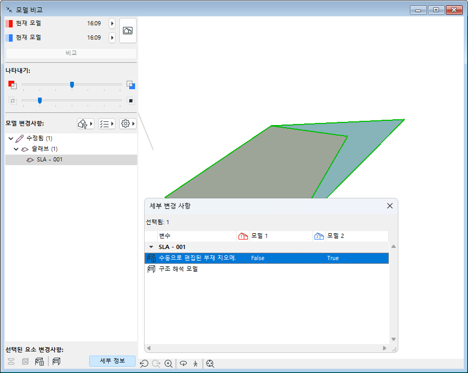Screen dimensions: 468x373
Task: Open second 현재 모델 arrow menu
Action: coord(112,37)
